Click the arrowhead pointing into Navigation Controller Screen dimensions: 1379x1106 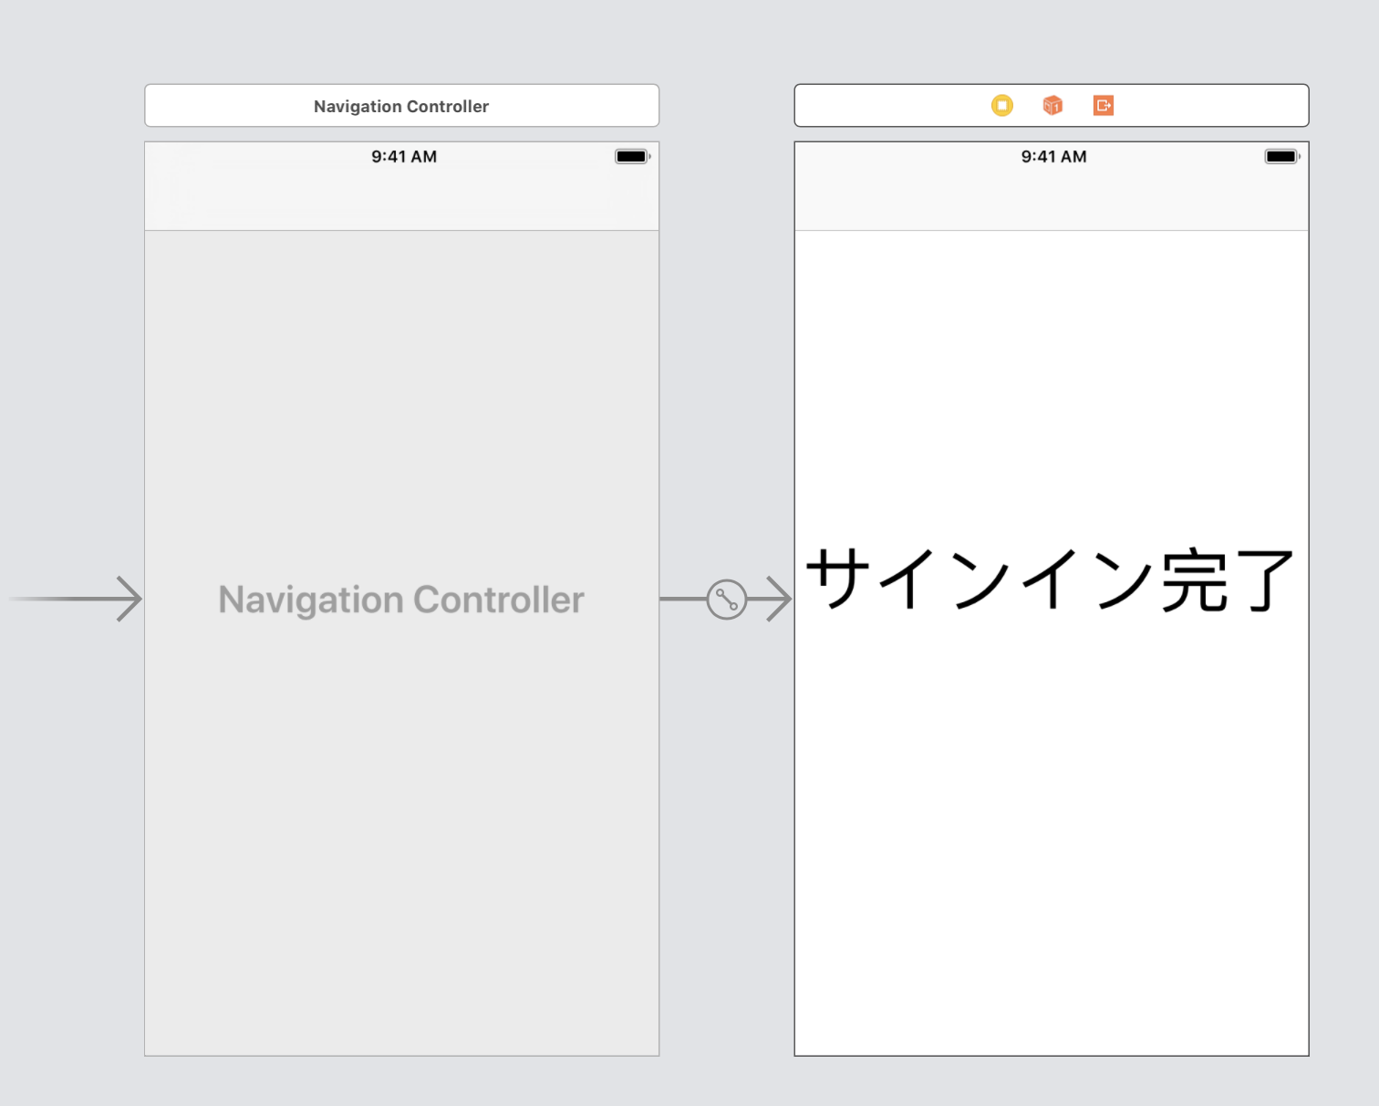click(x=132, y=600)
